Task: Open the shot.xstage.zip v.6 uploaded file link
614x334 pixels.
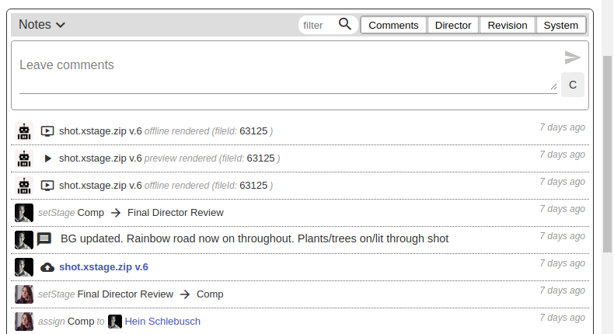Action: pyautogui.click(x=103, y=267)
